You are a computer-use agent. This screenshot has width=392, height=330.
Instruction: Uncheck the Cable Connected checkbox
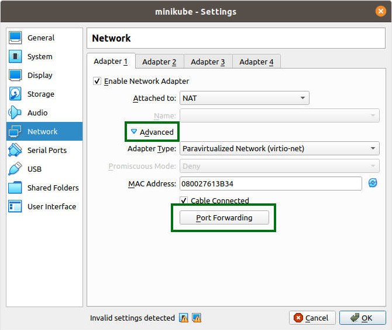pyautogui.click(x=184, y=200)
